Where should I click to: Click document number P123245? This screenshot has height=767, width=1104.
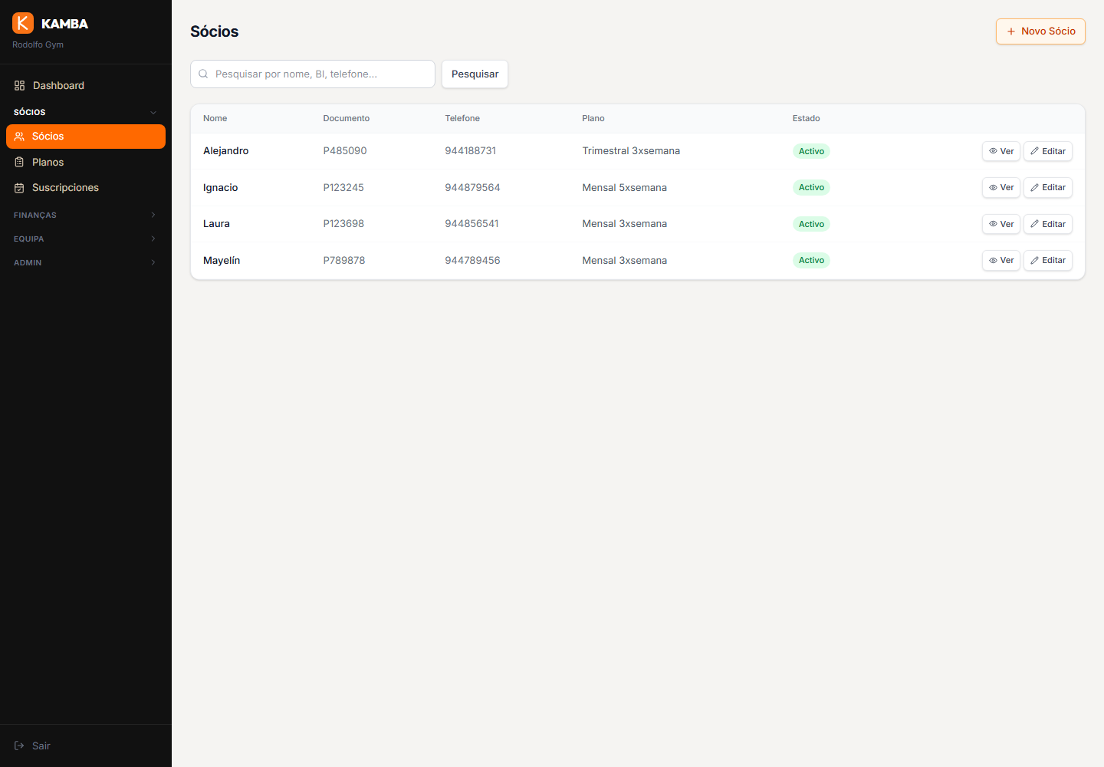pos(343,187)
